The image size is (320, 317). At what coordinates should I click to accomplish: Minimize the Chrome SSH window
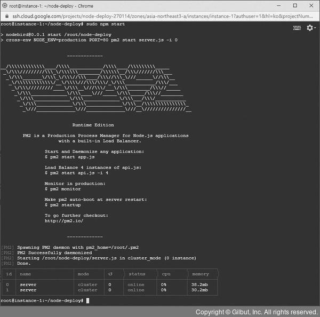point(279,6)
